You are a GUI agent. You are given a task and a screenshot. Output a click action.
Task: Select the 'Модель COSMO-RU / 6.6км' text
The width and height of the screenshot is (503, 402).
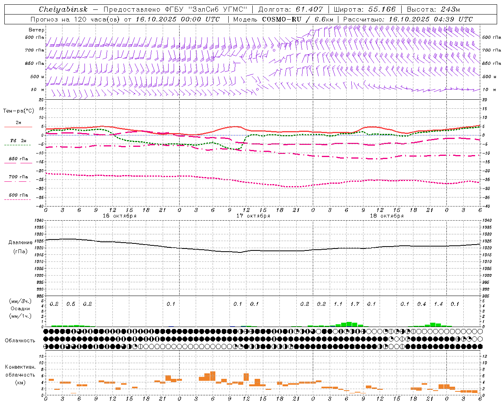click(x=283, y=19)
